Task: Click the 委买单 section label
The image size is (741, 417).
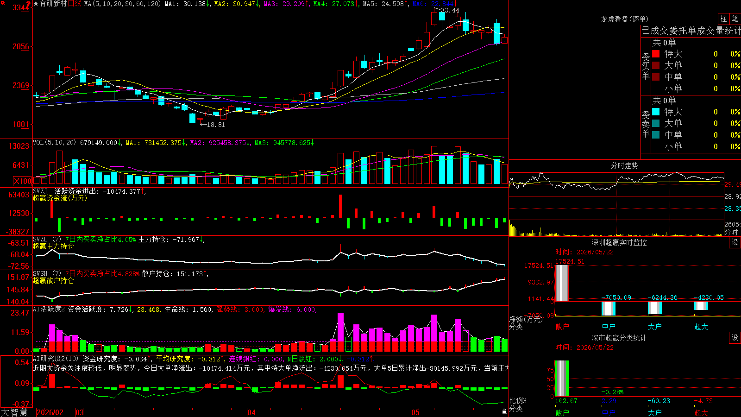Action: tap(646, 66)
